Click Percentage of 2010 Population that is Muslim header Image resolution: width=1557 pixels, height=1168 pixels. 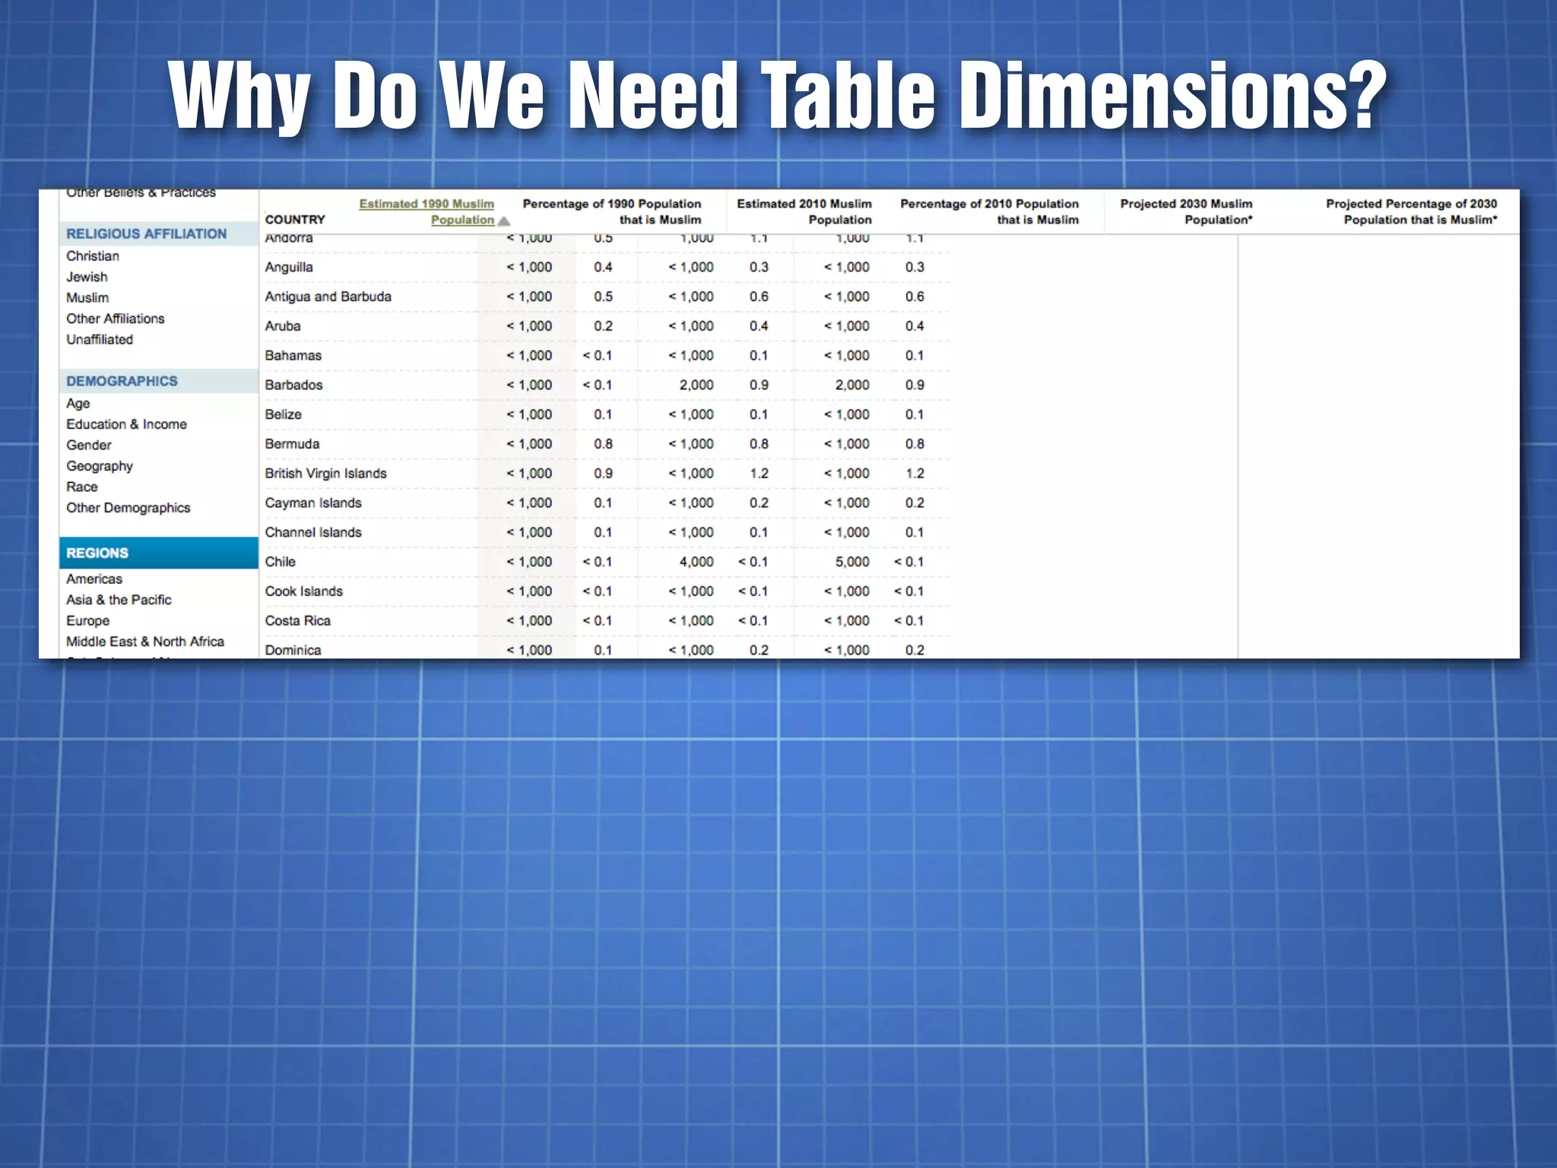pos(989,211)
